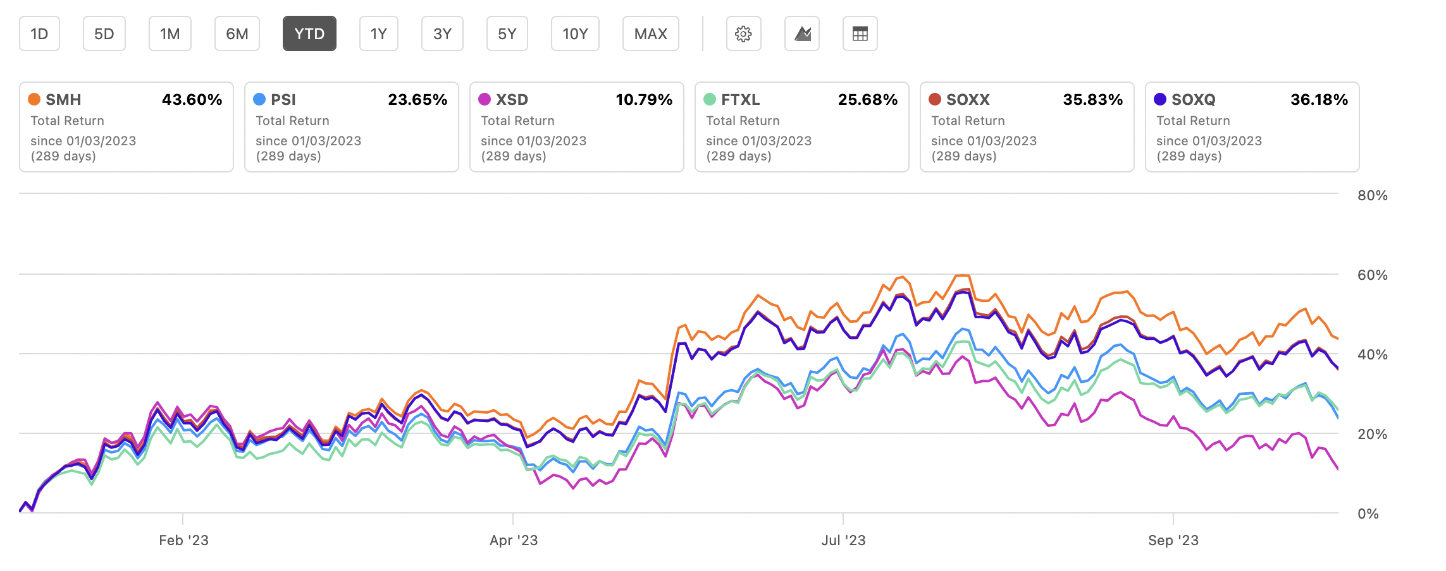Click the XSD total return card
Screen dimensions: 1446x571
(x=576, y=126)
